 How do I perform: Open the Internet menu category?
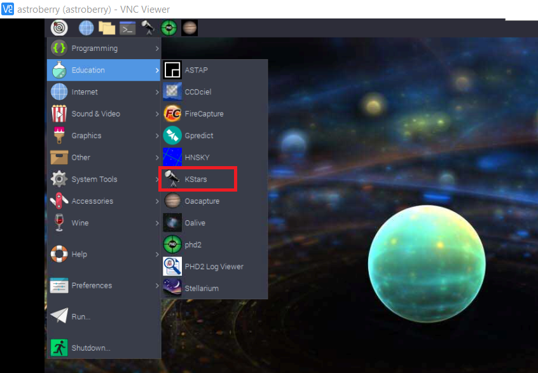tap(104, 92)
